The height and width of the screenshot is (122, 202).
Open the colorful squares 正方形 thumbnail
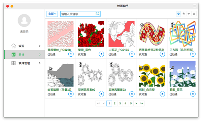pyautogui.click(x=182, y=34)
